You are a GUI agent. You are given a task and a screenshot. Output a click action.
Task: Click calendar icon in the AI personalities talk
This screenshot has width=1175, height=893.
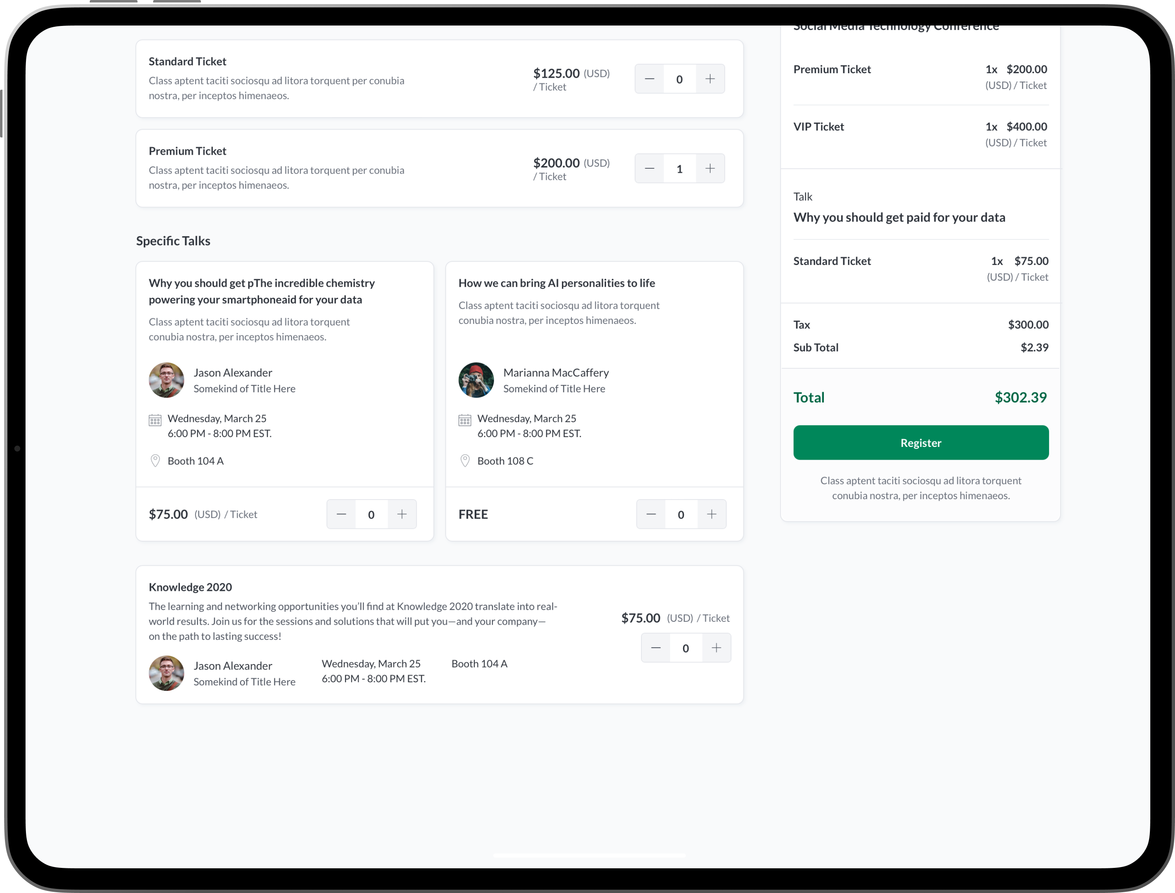click(465, 421)
